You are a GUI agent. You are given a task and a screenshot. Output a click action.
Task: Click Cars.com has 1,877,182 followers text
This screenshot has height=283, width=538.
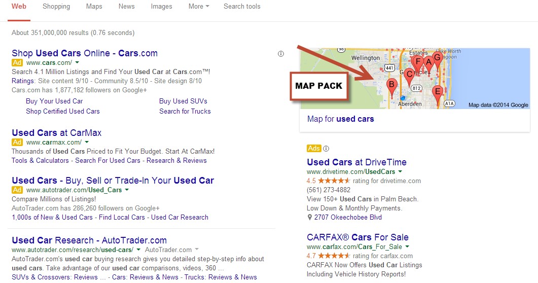(x=79, y=90)
